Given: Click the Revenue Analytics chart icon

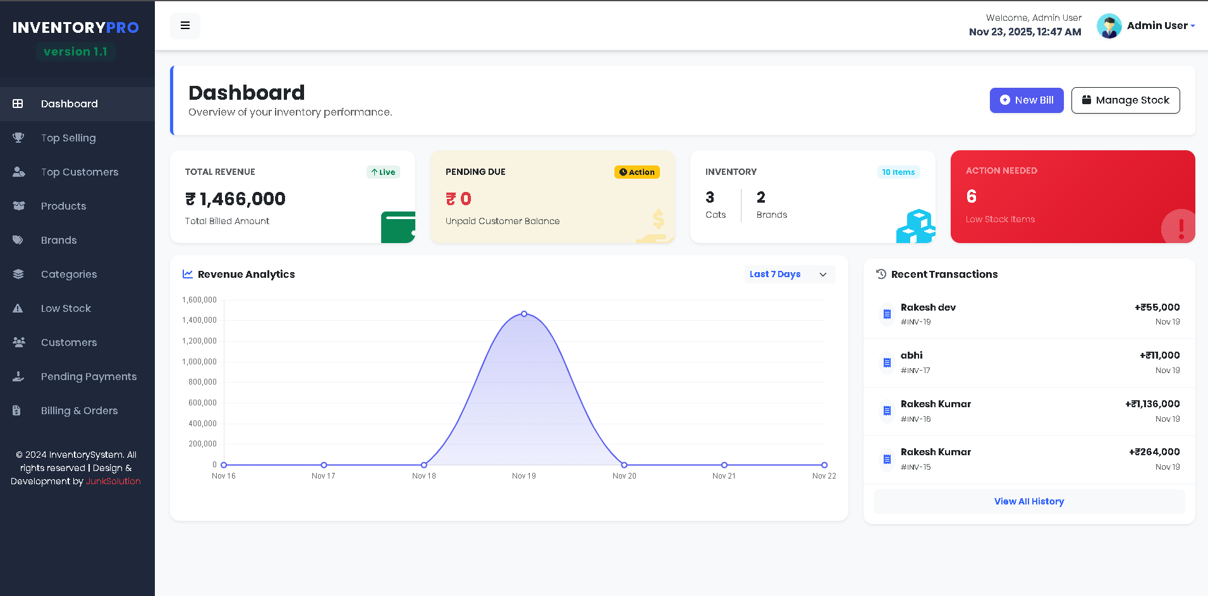Looking at the screenshot, I should point(187,273).
